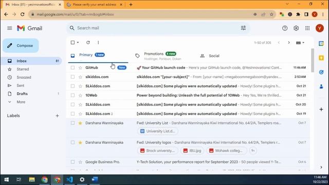Open Settings app from taskbar

coord(82,179)
